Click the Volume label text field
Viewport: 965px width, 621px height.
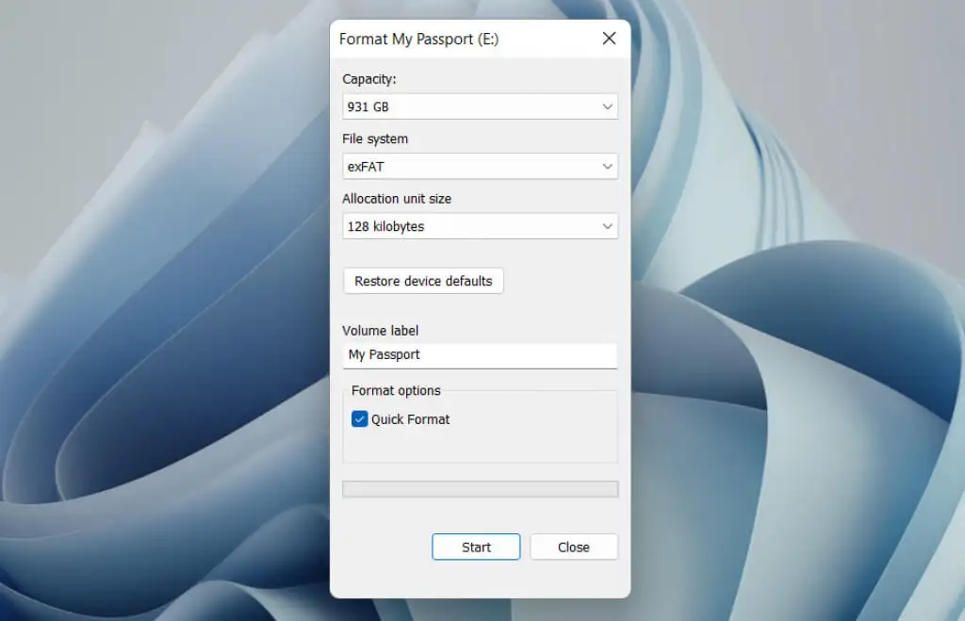tap(480, 355)
